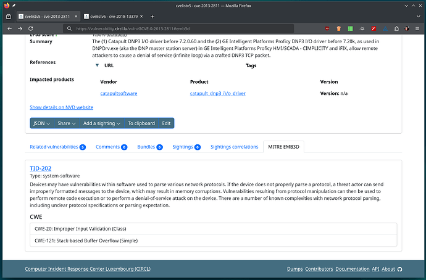
Task: Click CWE-121 Stack-based Buffer Overflow row
Action: click(214, 241)
